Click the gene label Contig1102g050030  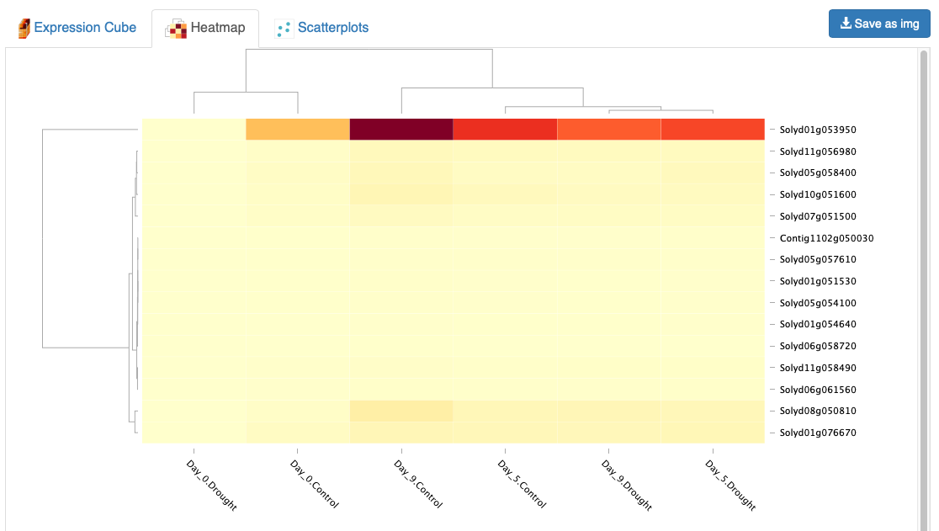point(826,237)
